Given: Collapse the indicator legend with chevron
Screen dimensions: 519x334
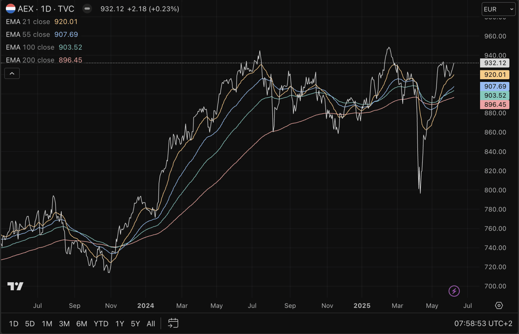Looking at the screenshot, I should tap(12, 73).
